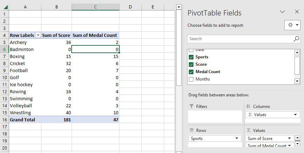Select column D header
This screenshot has width=304, height=153.
(x=130, y=7)
